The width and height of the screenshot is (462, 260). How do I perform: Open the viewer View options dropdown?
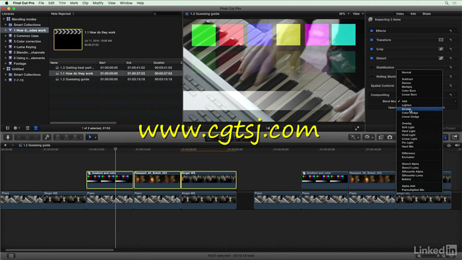click(x=358, y=14)
